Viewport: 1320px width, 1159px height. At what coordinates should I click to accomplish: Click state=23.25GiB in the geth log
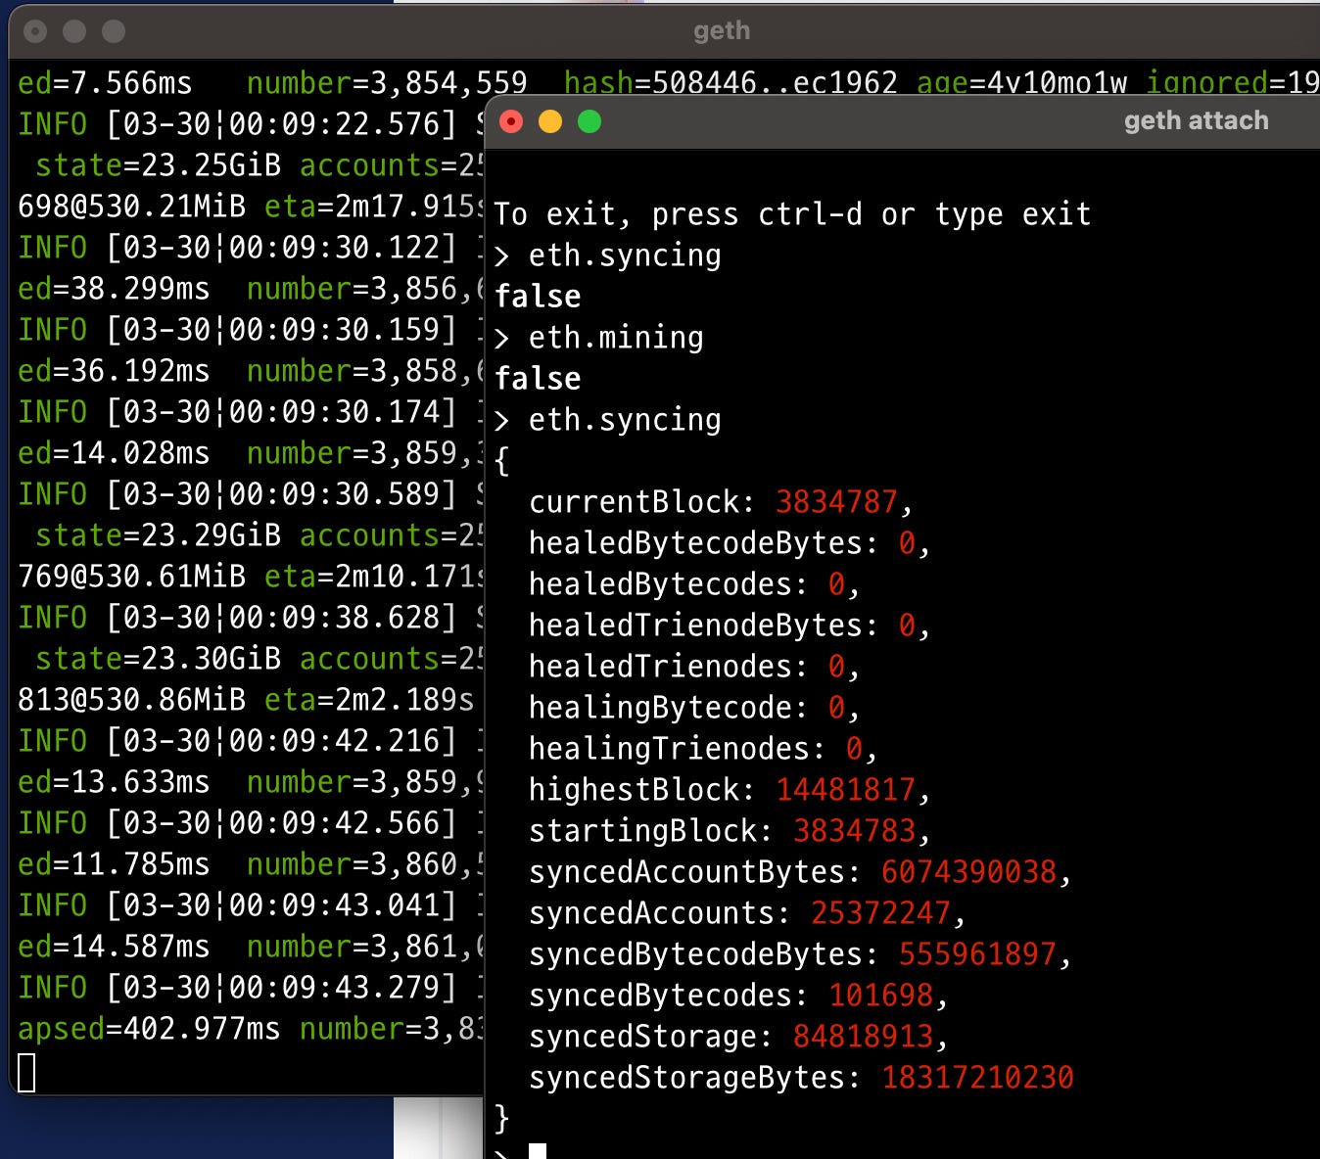coord(159,165)
